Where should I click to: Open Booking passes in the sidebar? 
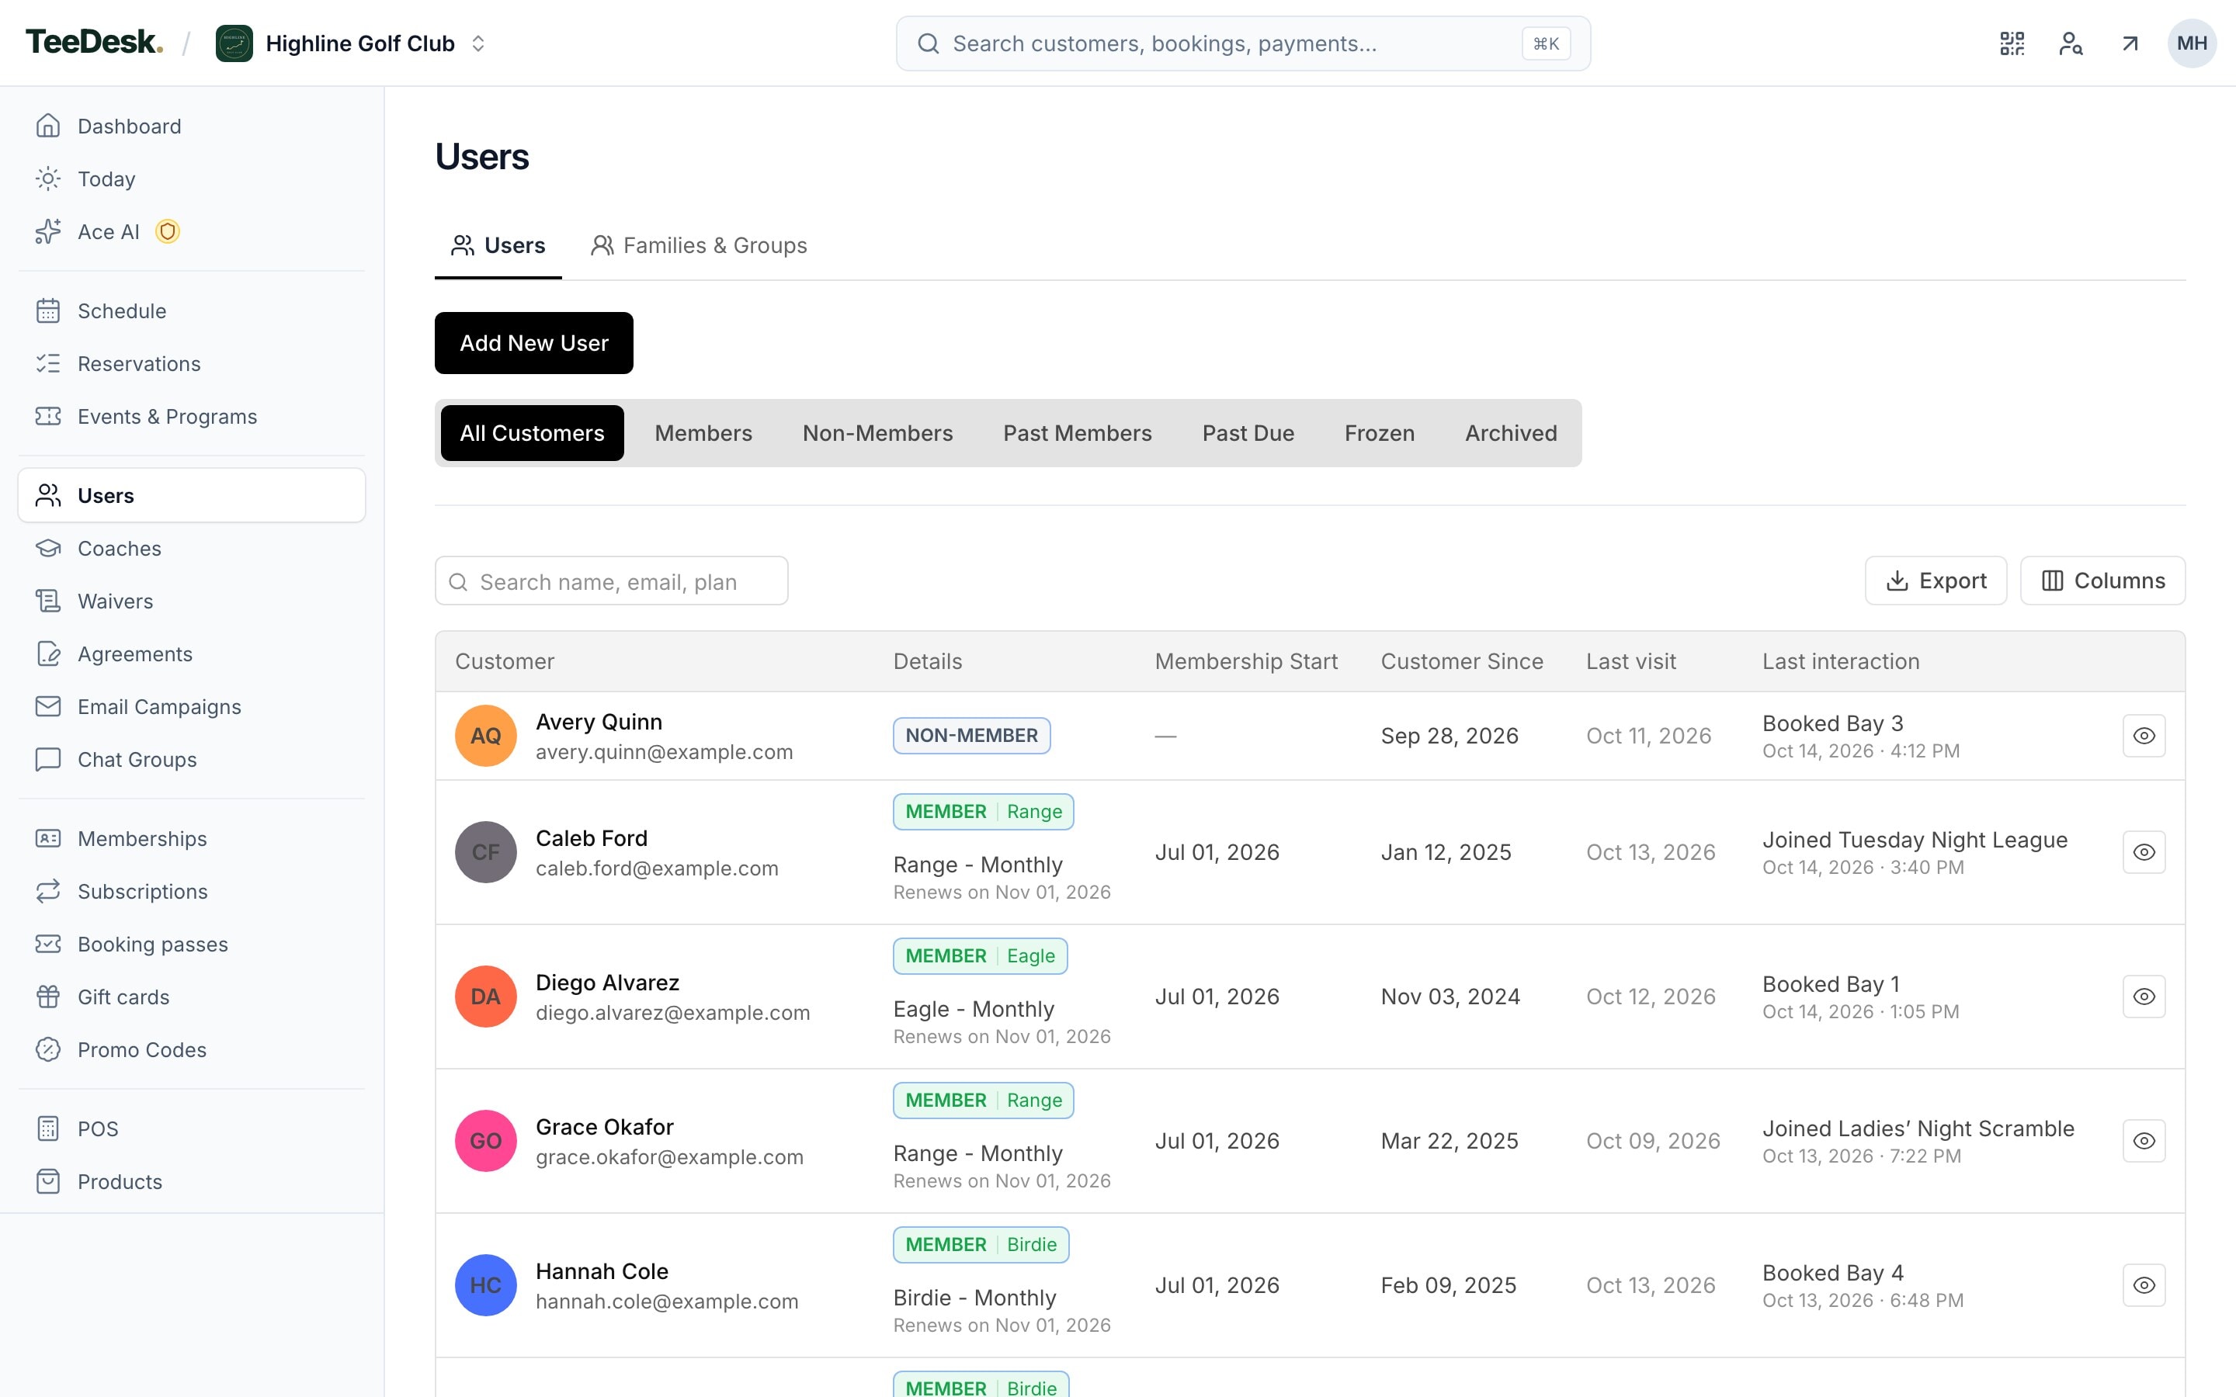(191, 943)
